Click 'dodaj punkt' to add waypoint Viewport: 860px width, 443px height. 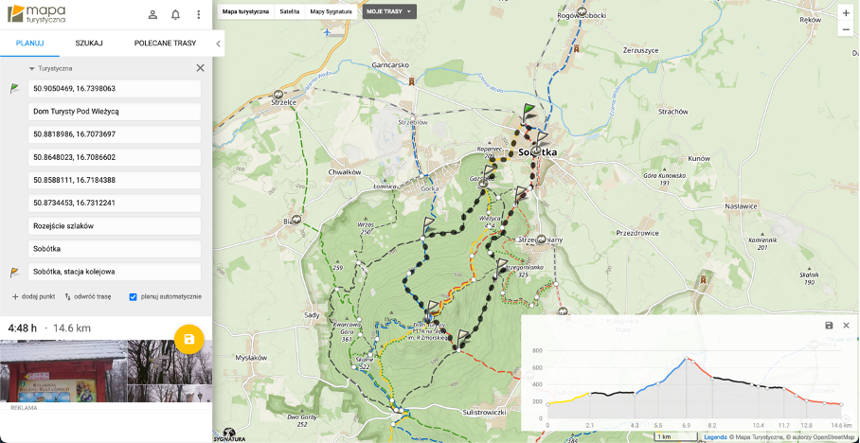pyautogui.click(x=33, y=296)
